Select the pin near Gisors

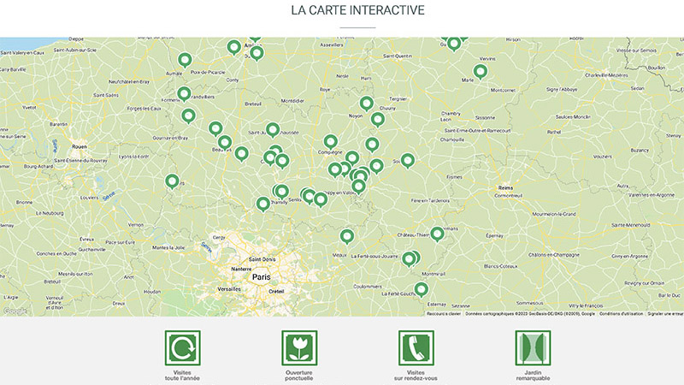click(x=173, y=181)
